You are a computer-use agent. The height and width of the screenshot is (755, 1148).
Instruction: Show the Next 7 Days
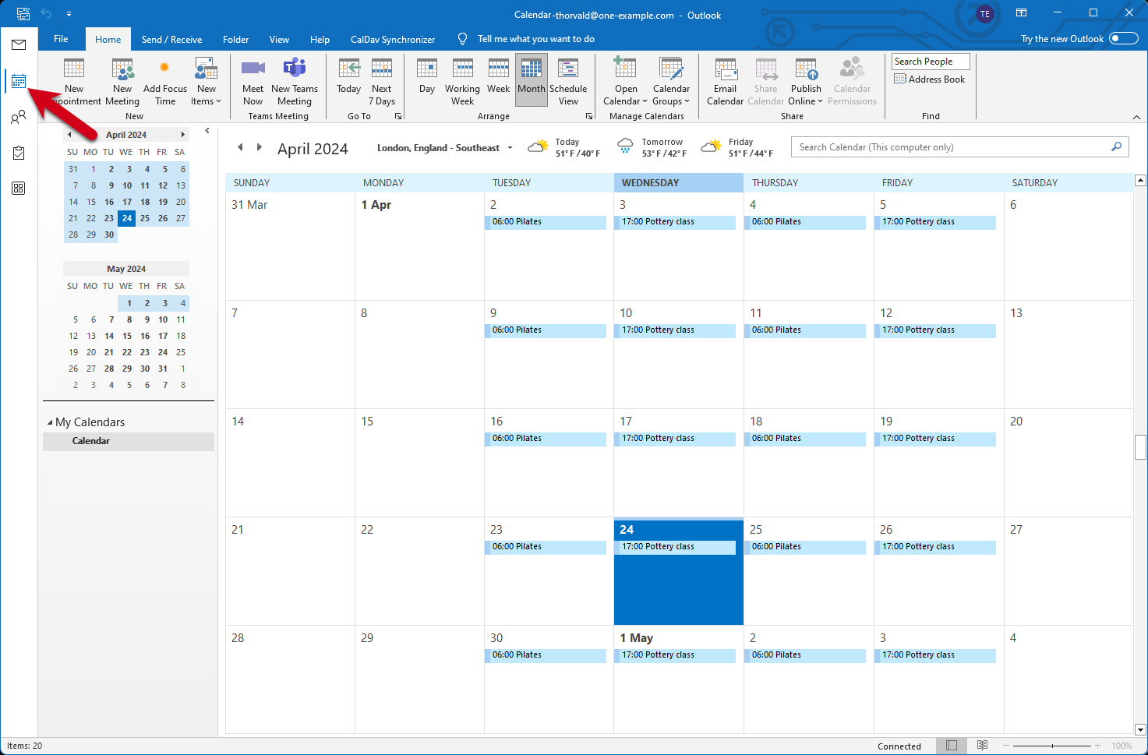pos(382,82)
